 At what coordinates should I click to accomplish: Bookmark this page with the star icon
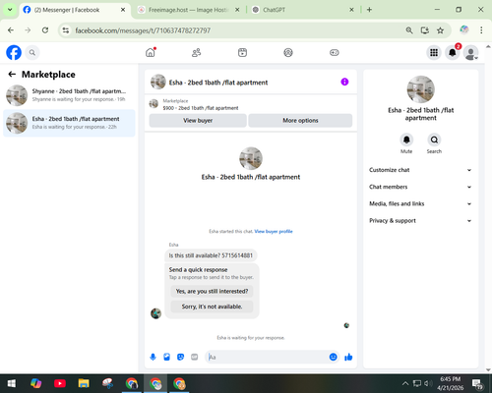pyautogui.click(x=440, y=30)
